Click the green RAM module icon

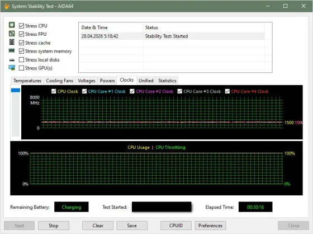(x=12, y=51)
